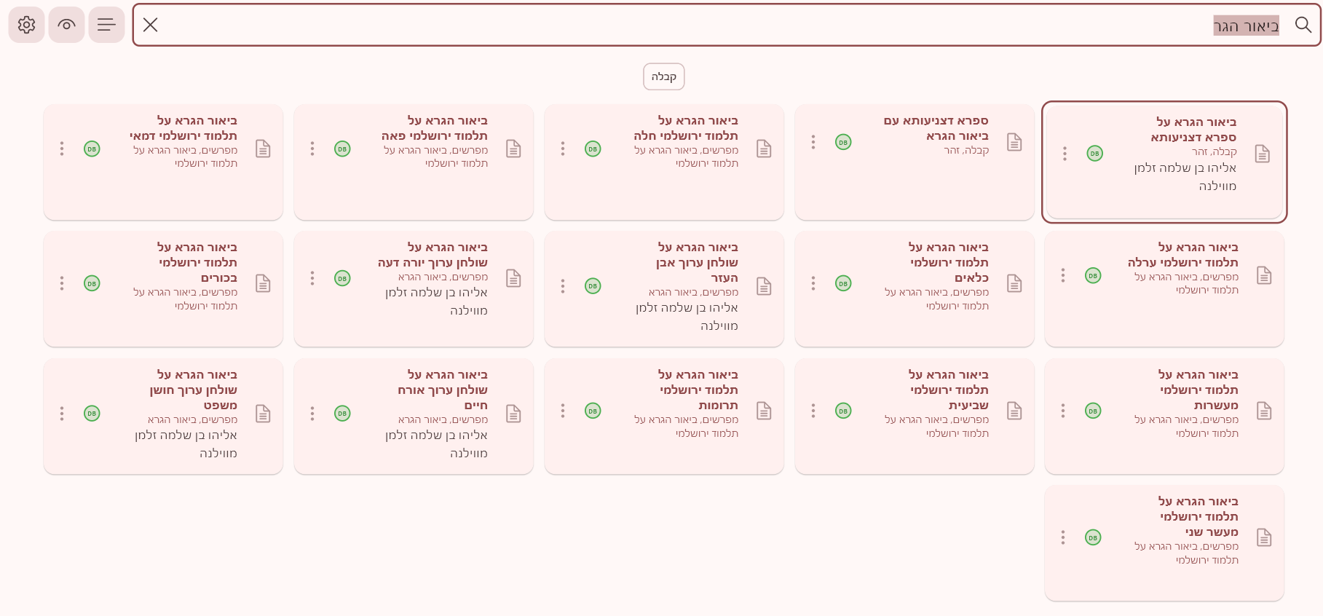Click the search magnifier icon

click(x=1303, y=25)
